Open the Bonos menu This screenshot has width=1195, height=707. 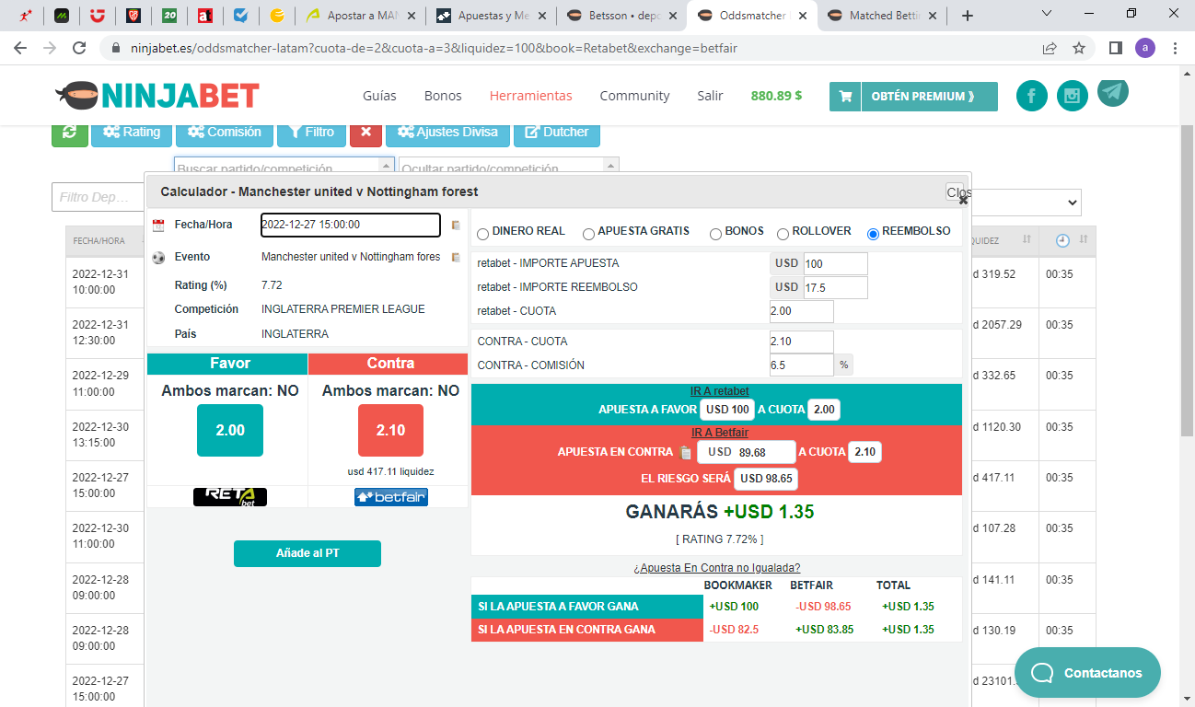[443, 96]
